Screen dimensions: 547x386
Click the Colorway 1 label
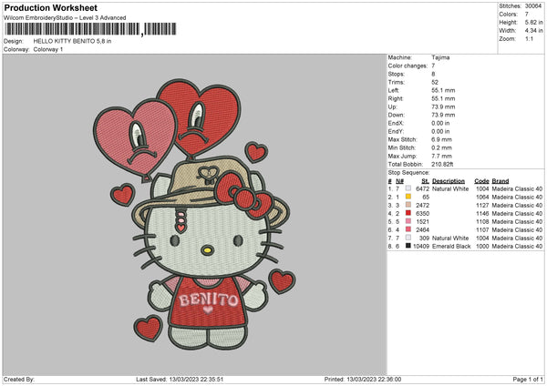click(x=49, y=49)
